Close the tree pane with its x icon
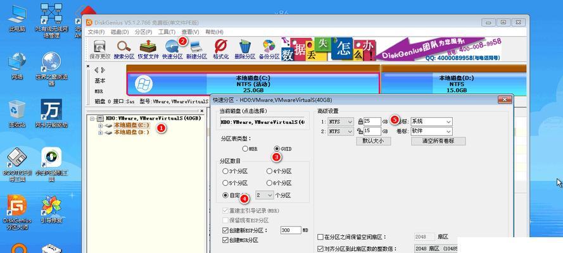 (202, 111)
